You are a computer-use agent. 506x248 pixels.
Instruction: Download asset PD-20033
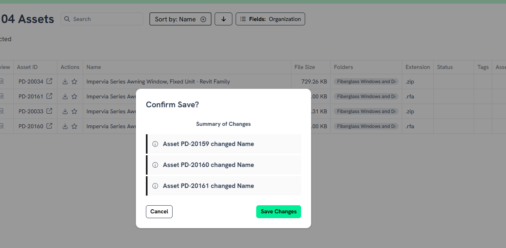(x=65, y=111)
